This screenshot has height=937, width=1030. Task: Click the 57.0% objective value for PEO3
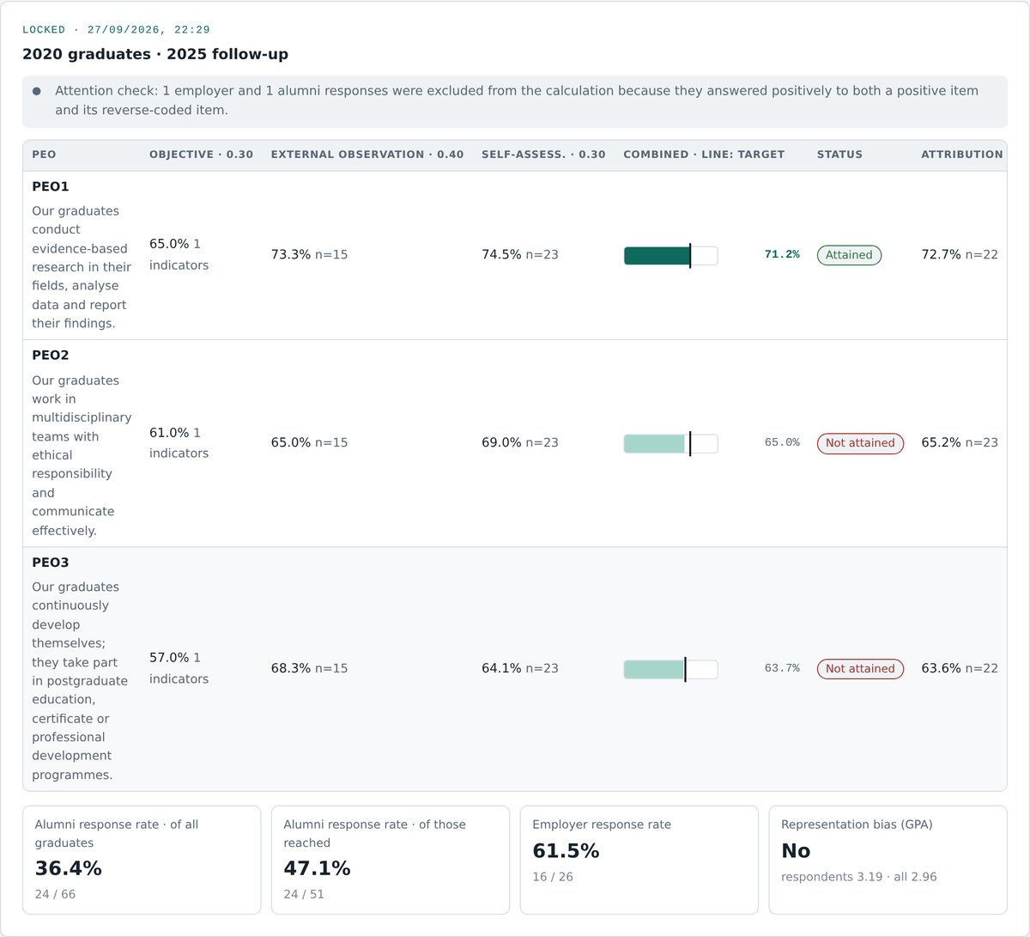169,658
